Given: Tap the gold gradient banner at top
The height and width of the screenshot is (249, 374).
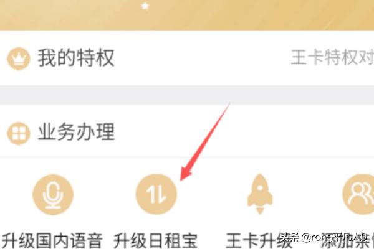Looking at the screenshot, I should (187, 15).
